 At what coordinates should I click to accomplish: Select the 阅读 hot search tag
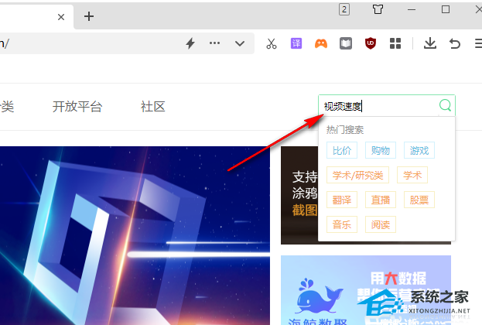pyautogui.click(x=381, y=224)
